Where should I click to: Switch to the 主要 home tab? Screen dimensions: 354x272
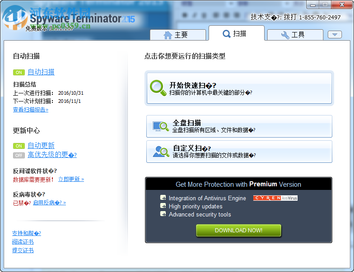point(178,35)
